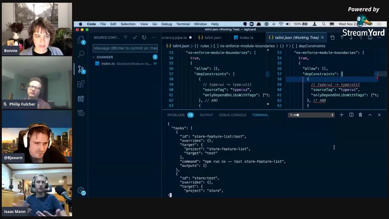Switch to the DEBUG CONSOLE tab
Screen dimensions: 389x219
click(x=232, y=115)
